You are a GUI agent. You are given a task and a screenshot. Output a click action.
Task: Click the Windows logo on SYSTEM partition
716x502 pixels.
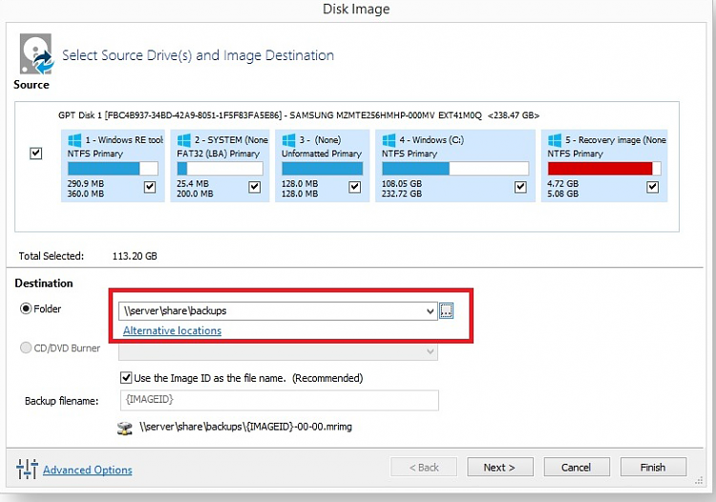[183, 140]
